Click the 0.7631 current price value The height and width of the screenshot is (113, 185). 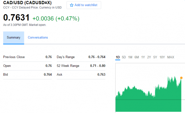[x=16, y=17]
